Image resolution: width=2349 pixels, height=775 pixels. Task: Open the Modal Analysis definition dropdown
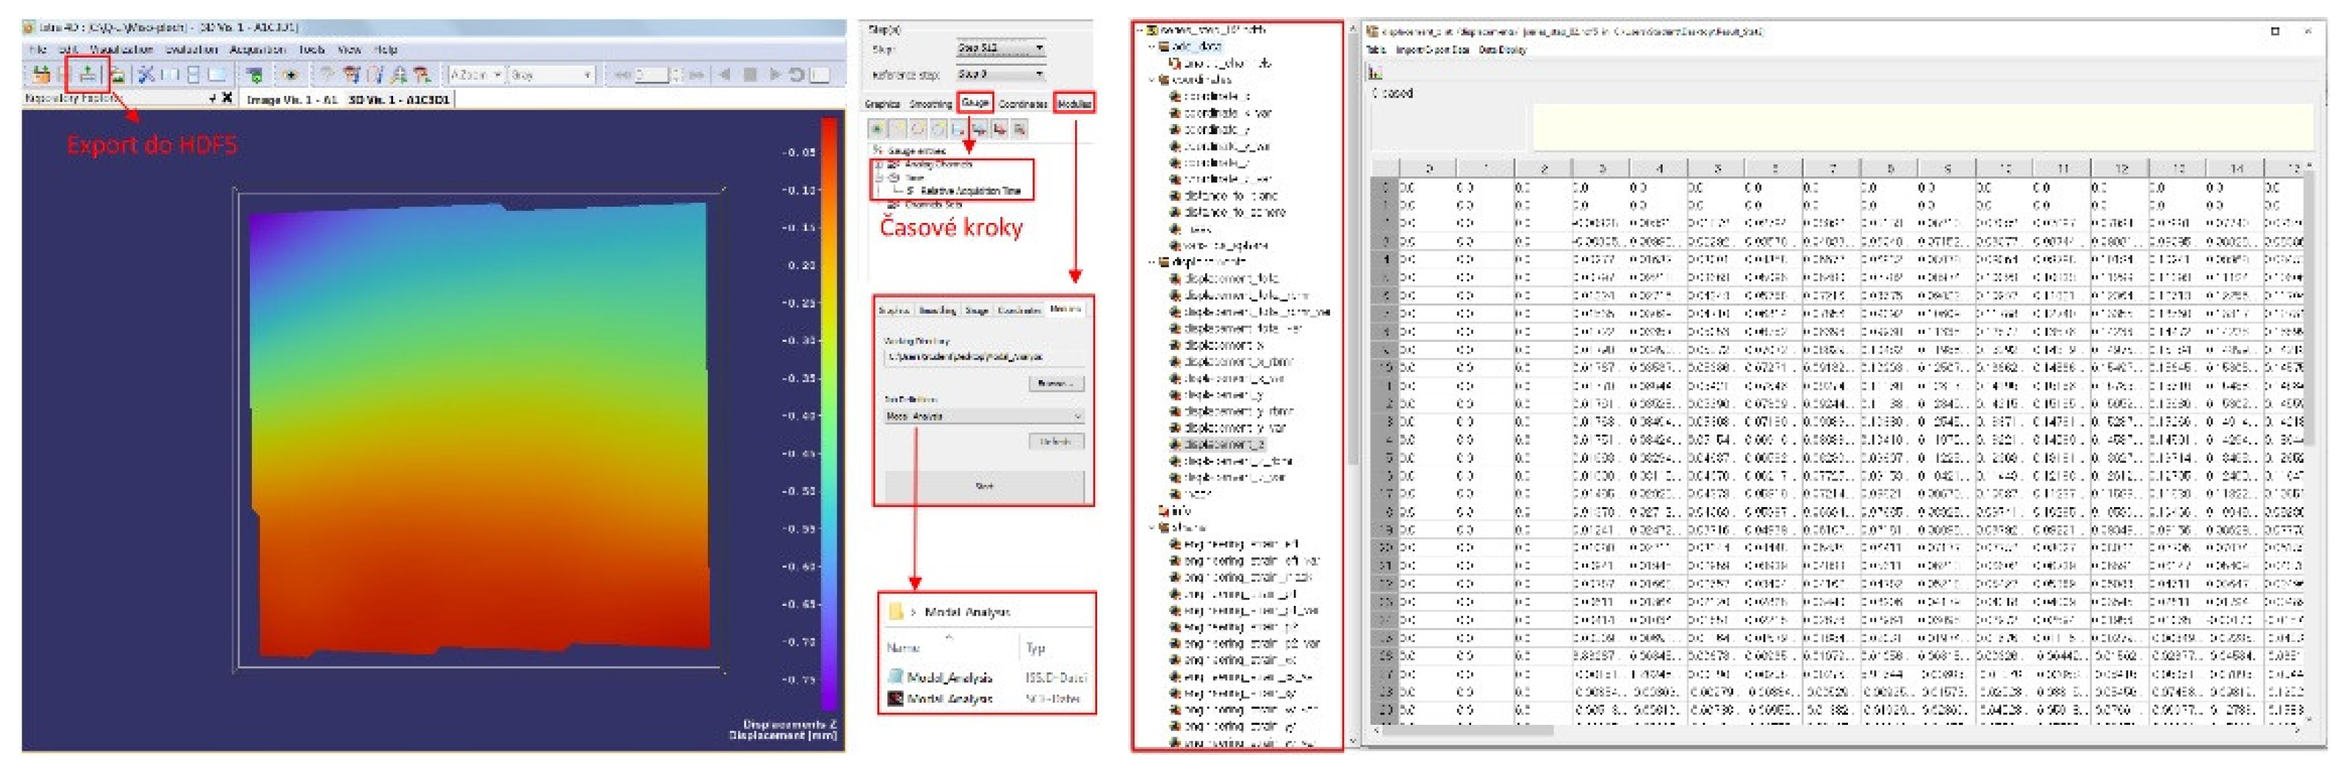pos(984,416)
